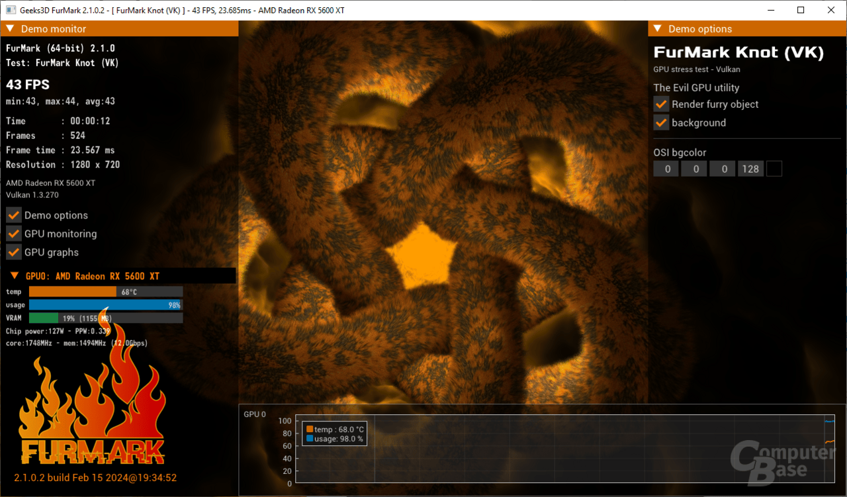Image resolution: width=847 pixels, height=497 pixels.
Task: Collapse the GPU0 AMD Radeon section
Action: click(x=15, y=275)
